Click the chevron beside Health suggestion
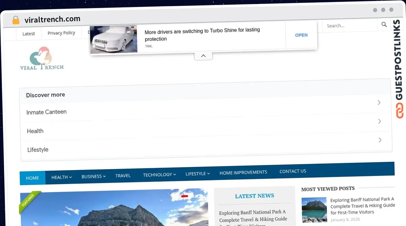Image resolution: width=406 pixels, height=226 pixels. 379,121
